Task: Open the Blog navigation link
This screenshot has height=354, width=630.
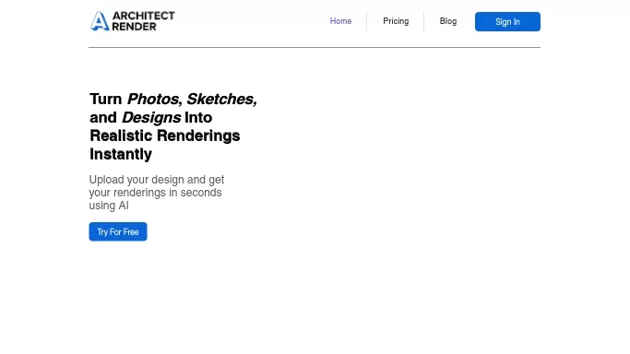Action: [x=448, y=21]
